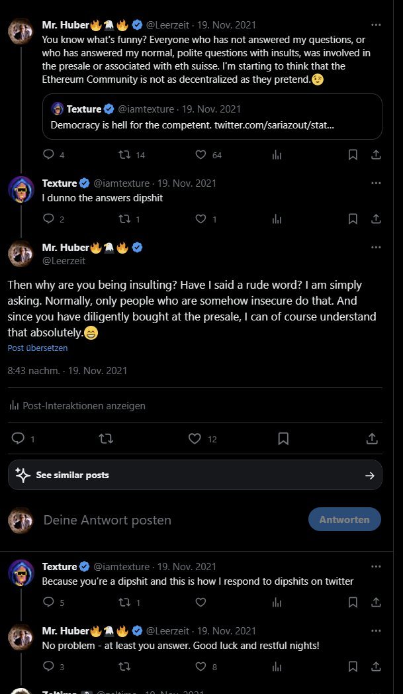Image resolution: width=403 pixels, height=694 pixels.
Task: Reply to 'Because you're a dipshit' post
Action: (48, 603)
